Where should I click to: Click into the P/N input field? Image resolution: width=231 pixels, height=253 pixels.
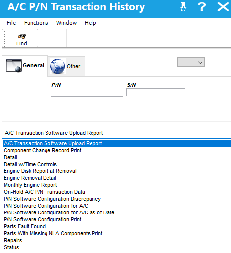pyautogui.click(x=87, y=93)
